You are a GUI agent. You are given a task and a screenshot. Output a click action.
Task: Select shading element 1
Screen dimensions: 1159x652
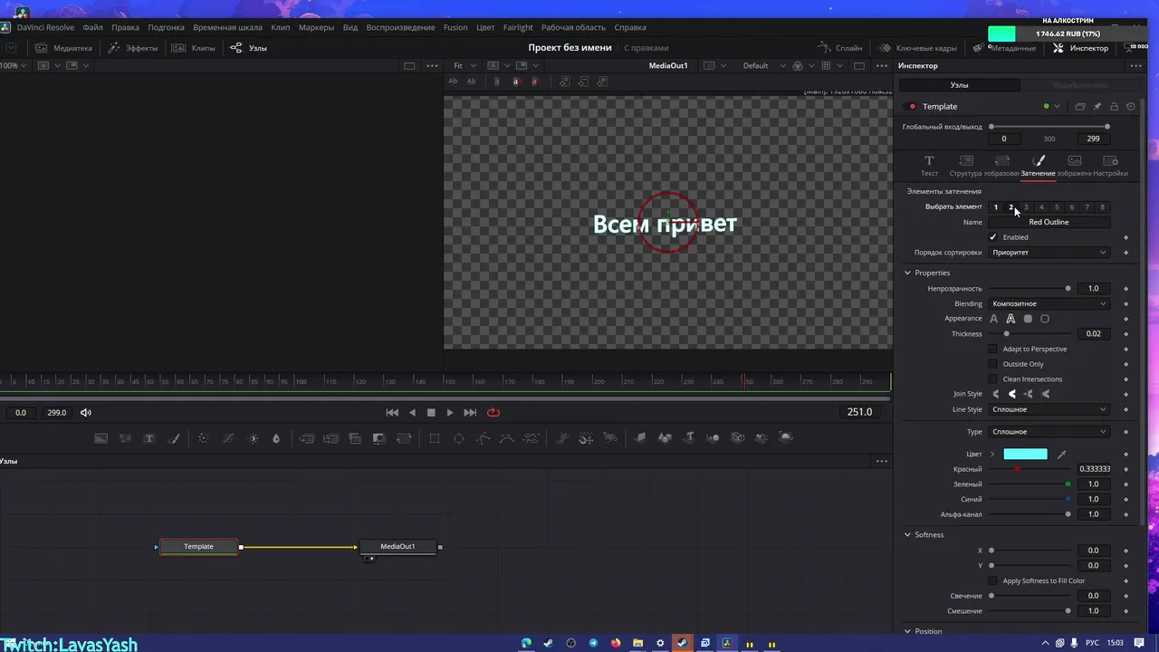click(x=995, y=206)
